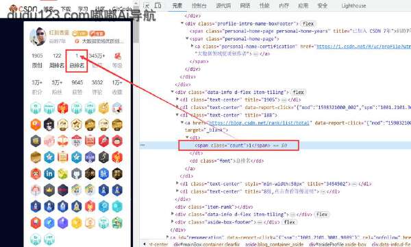Viewport: 411px width, 247px height.
Task: Open the 控制台 tab in DevTools
Action: [x=199, y=5]
